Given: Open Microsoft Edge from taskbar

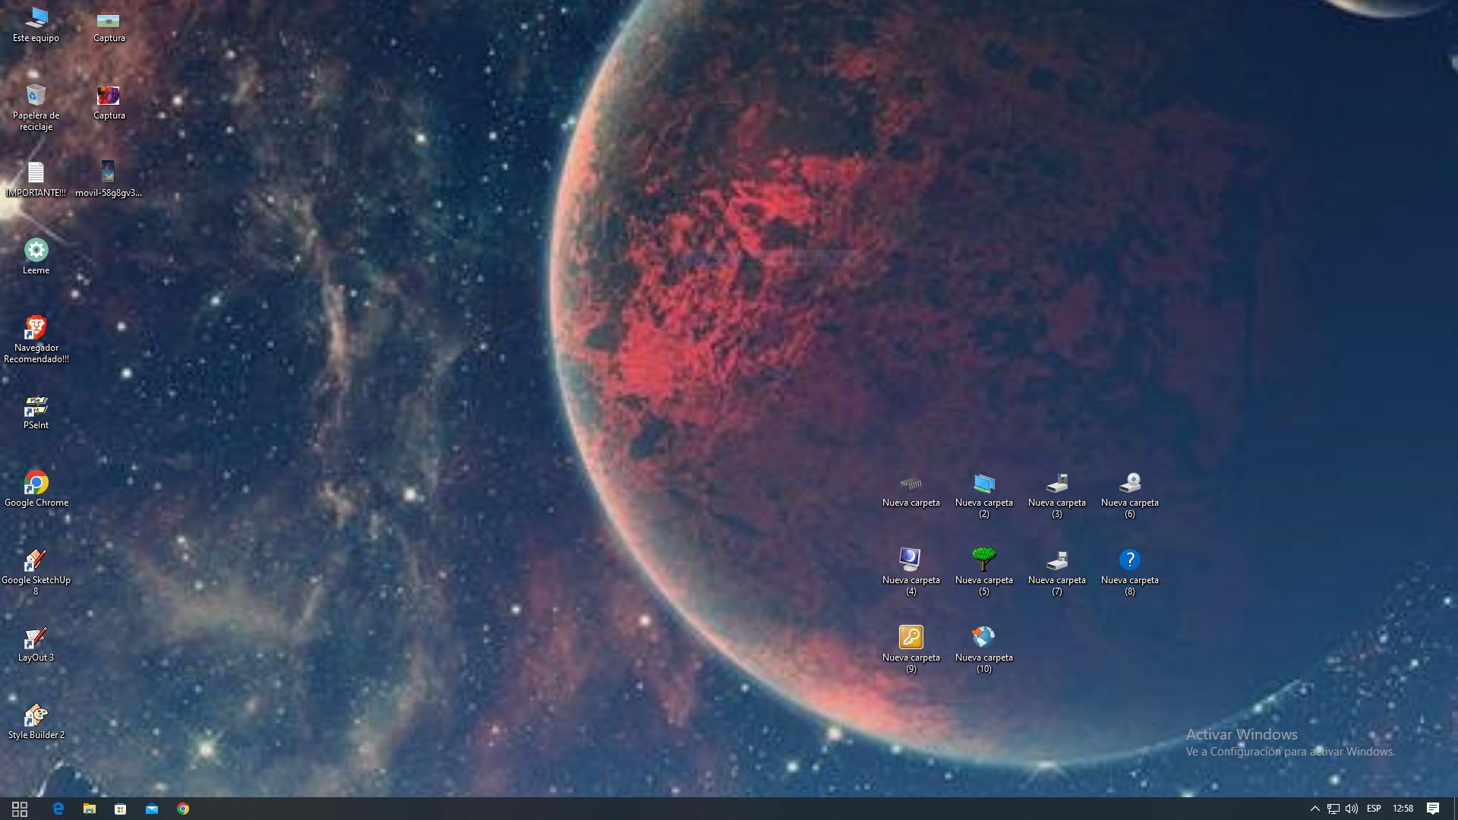Looking at the screenshot, I should pos(58,809).
